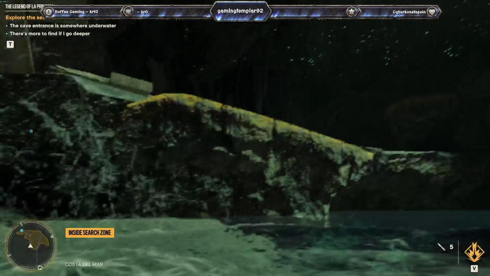Click the FPS counter in top corner
This screenshot has height=276, width=490.
pyautogui.click(x=3, y=2)
